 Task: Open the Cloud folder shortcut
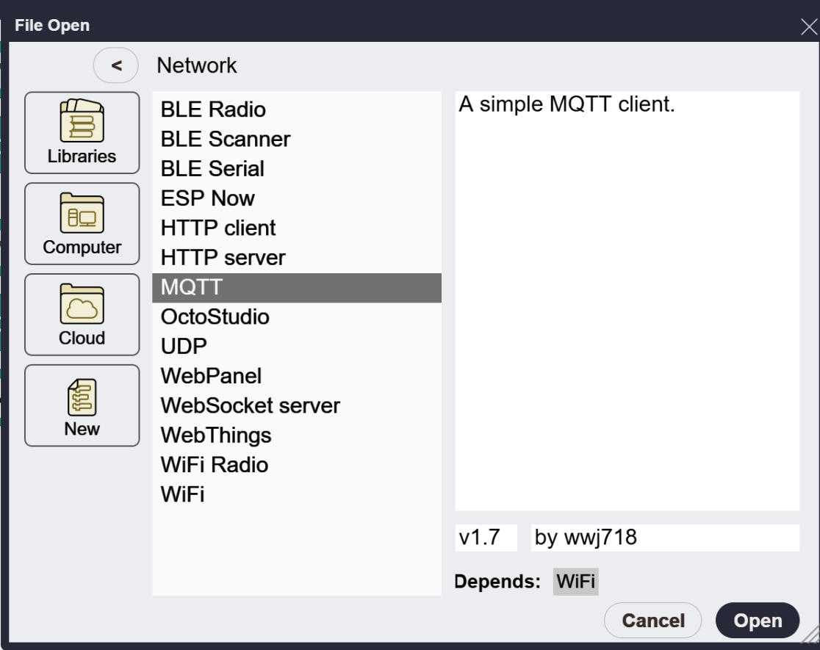click(82, 314)
